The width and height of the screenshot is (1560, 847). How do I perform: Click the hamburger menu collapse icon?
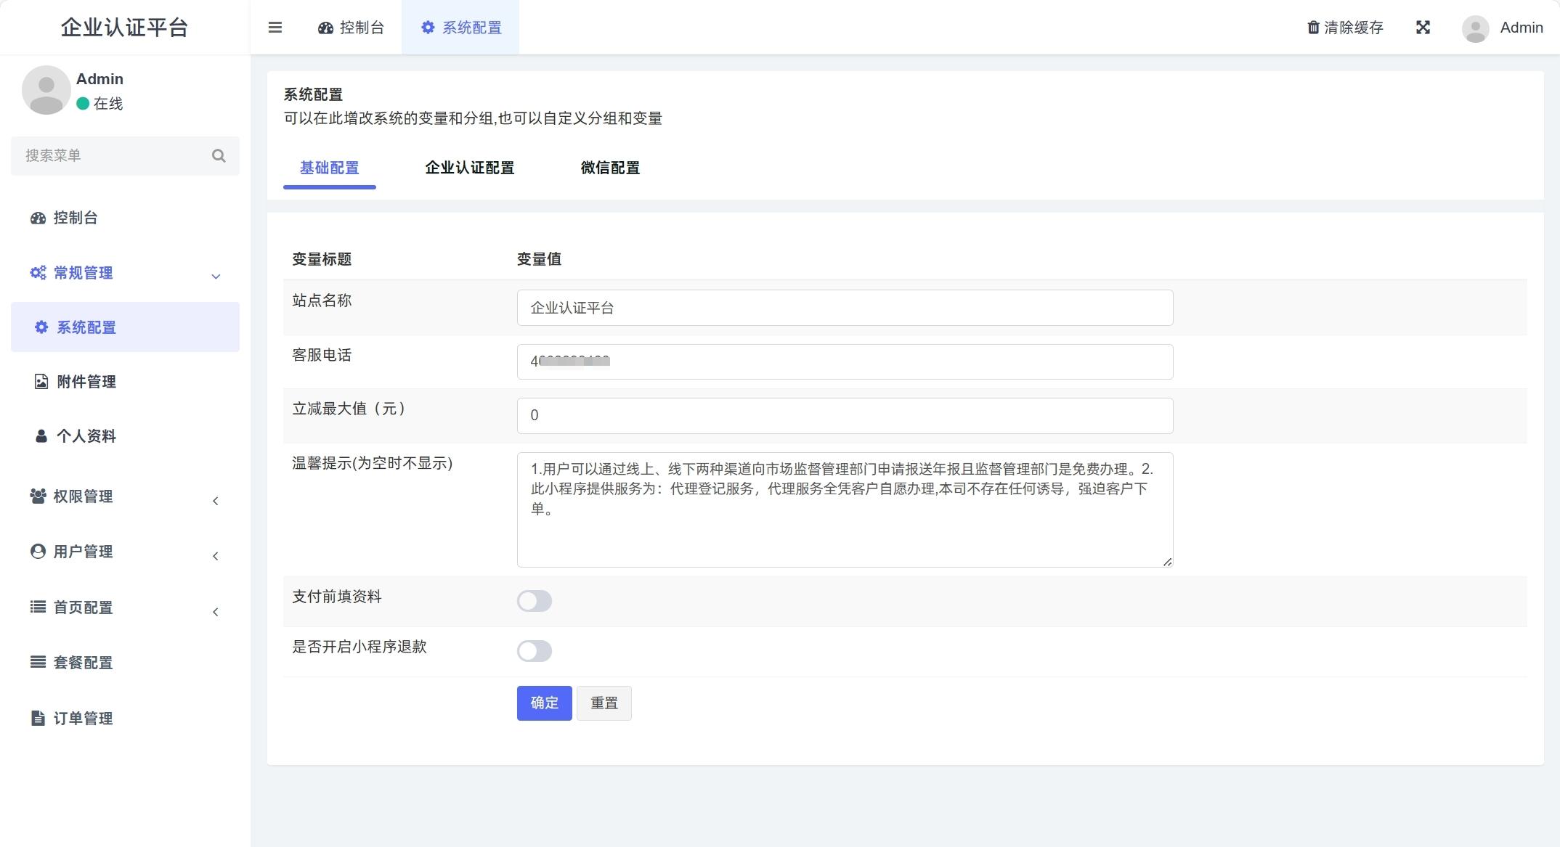275,28
